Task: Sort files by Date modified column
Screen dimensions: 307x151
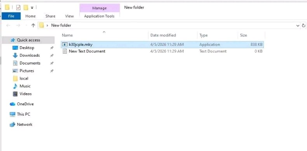Action: 163,35
